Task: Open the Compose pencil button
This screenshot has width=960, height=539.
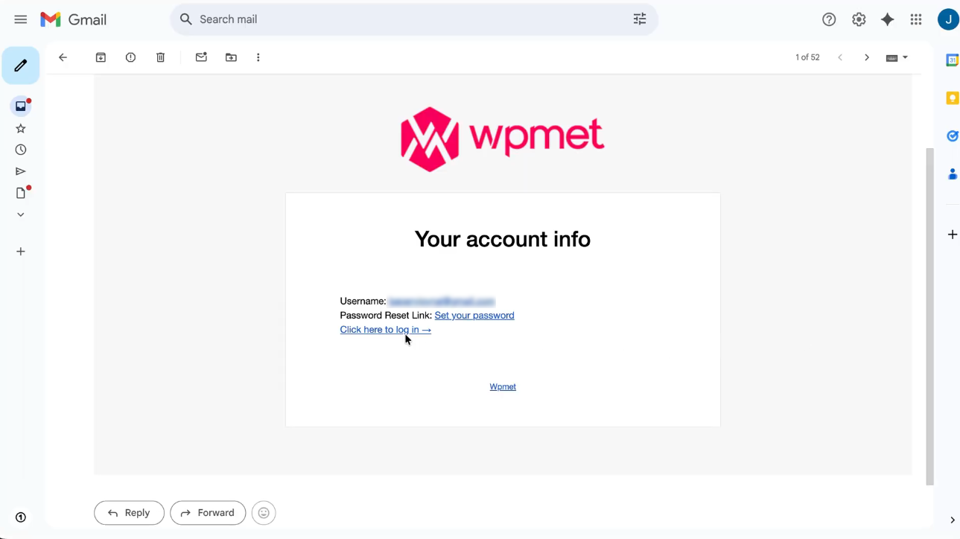Action: 21,66
